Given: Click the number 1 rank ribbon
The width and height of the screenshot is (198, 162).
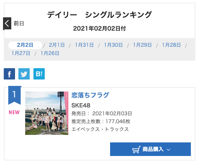Looking at the screenshot, I should [14, 95].
